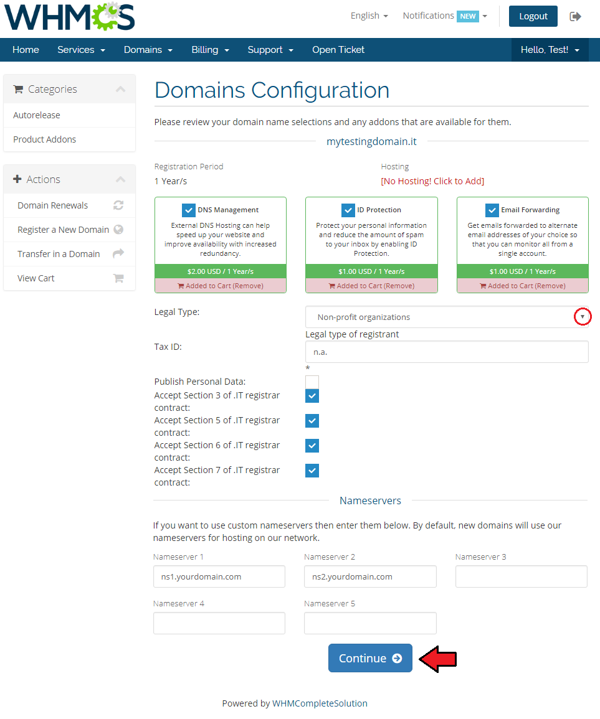The height and width of the screenshot is (719, 600).
Task: Click the WHMCS logo
Action: tap(69, 17)
